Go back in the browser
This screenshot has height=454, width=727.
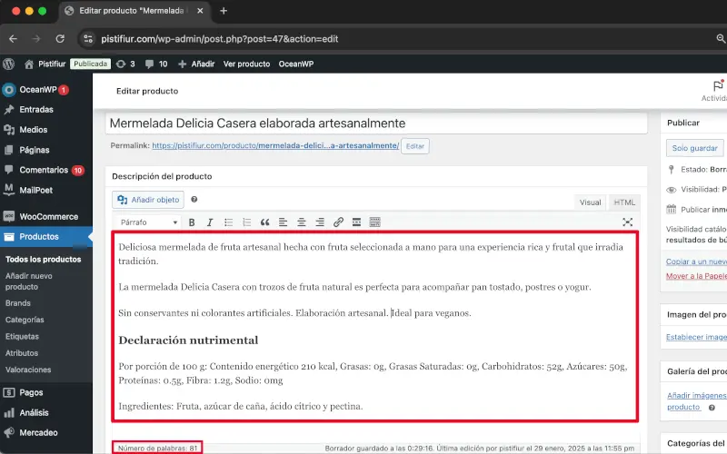coord(13,39)
